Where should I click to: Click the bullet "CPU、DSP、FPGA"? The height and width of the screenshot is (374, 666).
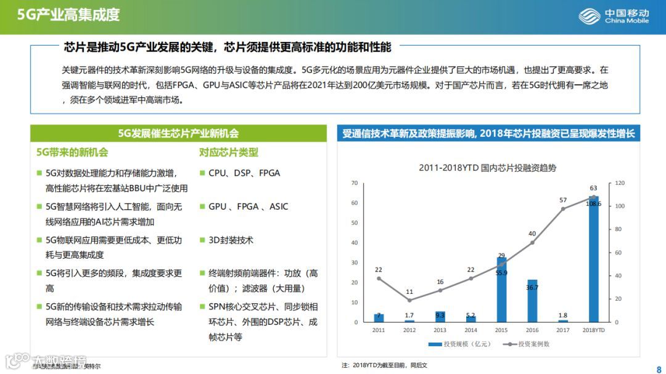(x=244, y=173)
